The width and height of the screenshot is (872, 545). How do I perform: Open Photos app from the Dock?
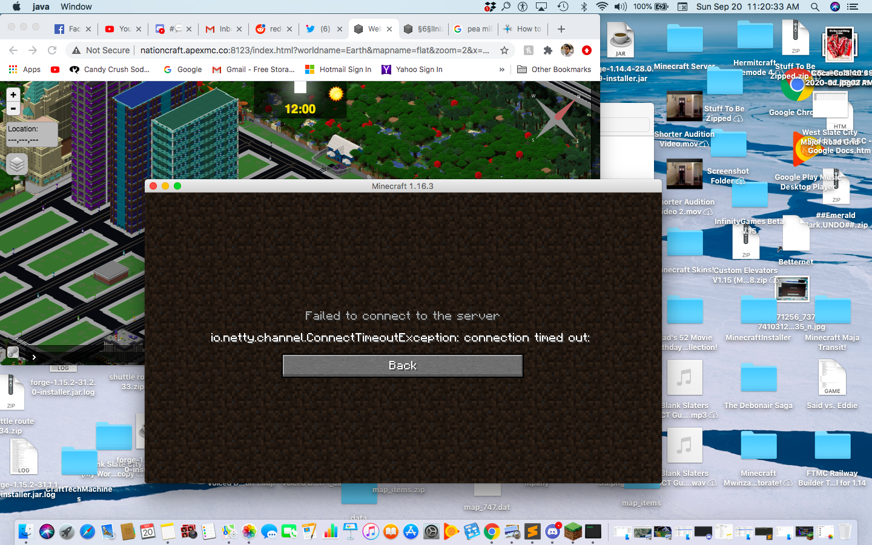click(249, 532)
